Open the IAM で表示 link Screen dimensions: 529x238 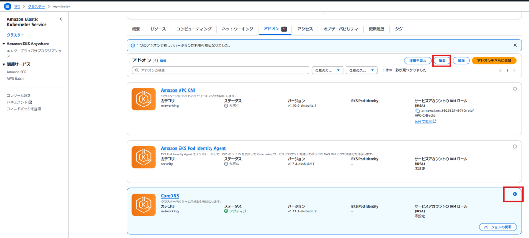425,121
